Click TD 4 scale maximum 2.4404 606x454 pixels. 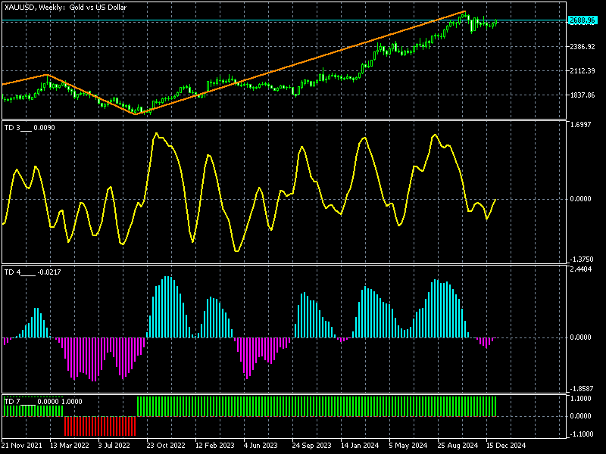click(x=580, y=269)
